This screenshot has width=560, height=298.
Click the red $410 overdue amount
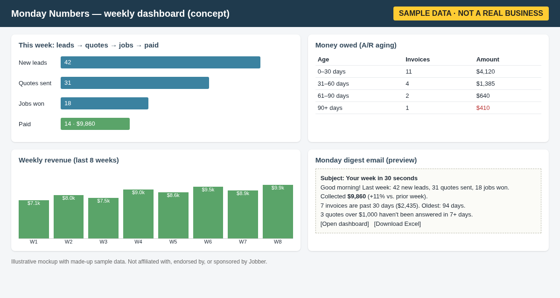coord(483,108)
